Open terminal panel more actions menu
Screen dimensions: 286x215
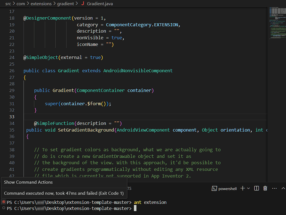tap(274, 188)
